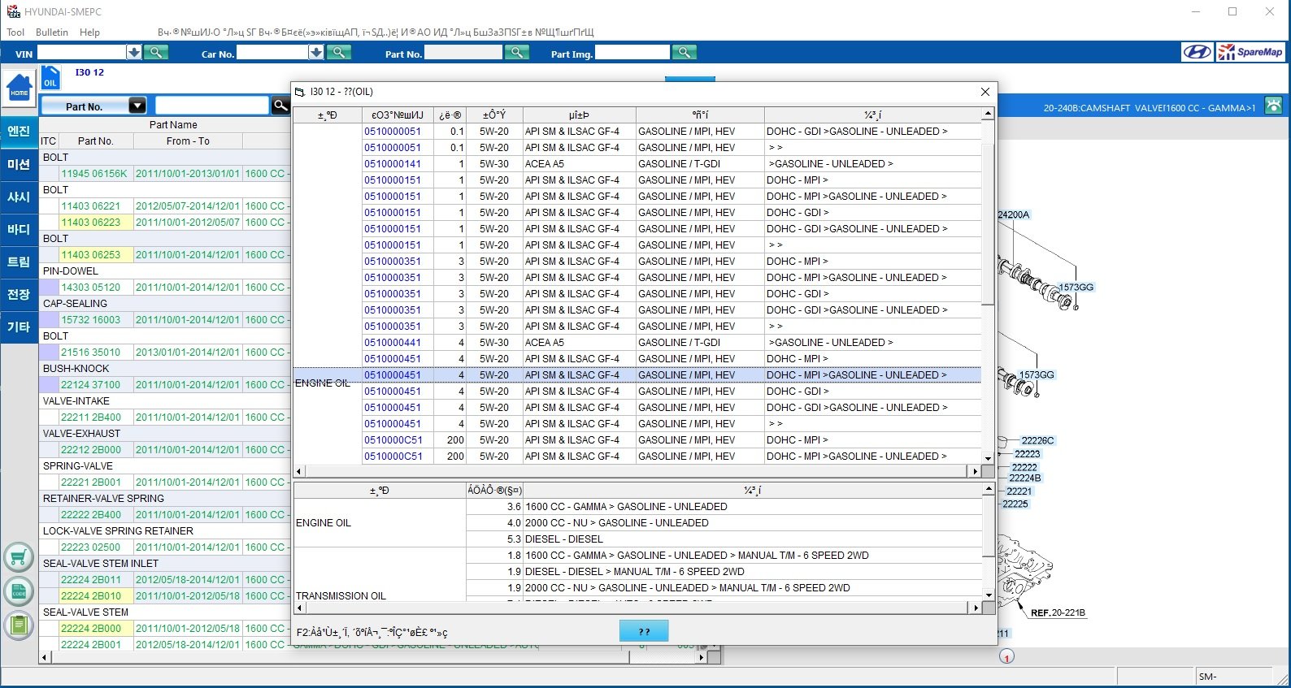Click the Hyundai-SMEPC app title icon
This screenshot has height=688, width=1291.
[x=13, y=11]
